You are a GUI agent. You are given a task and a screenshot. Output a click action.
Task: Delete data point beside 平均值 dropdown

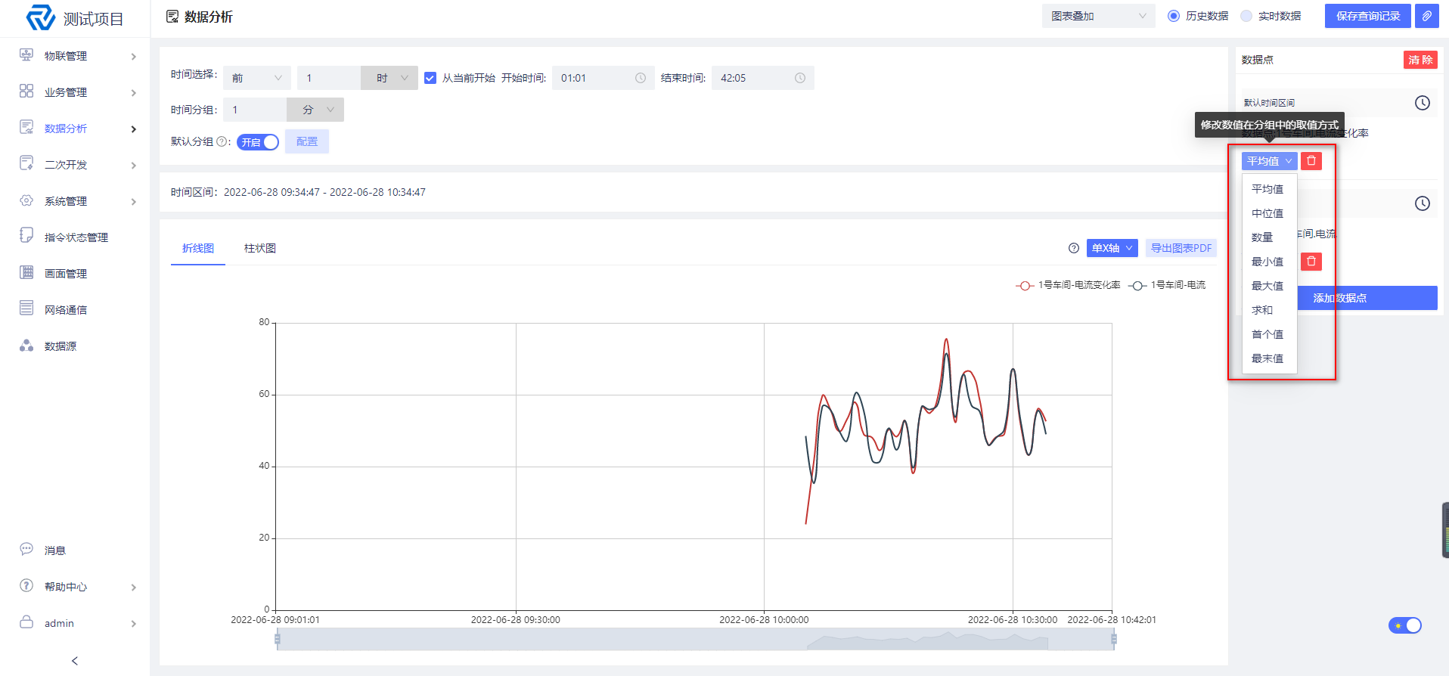[1311, 161]
